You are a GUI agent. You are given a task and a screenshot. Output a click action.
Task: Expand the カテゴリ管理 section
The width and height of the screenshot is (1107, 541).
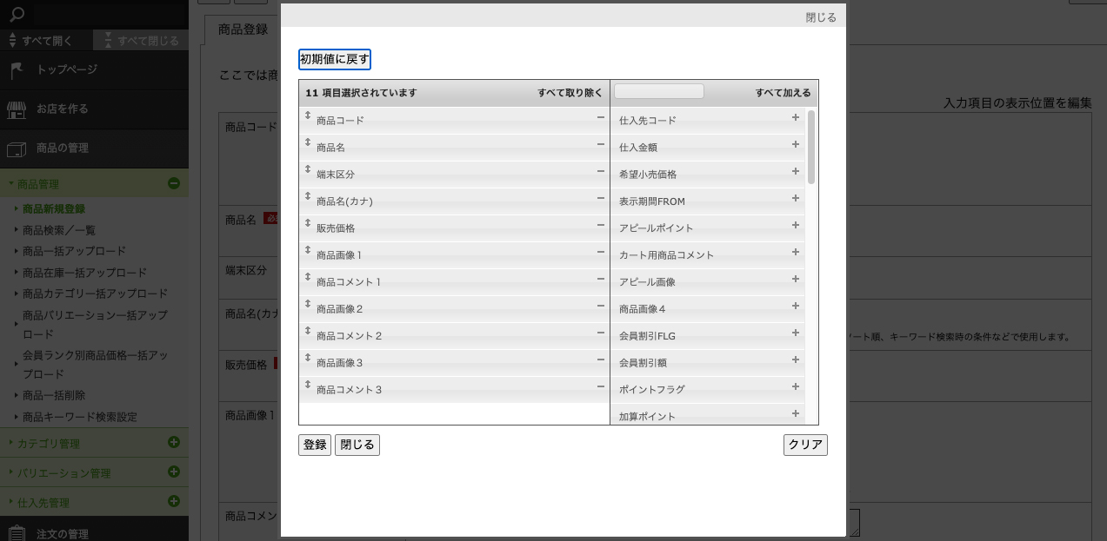point(173,443)
